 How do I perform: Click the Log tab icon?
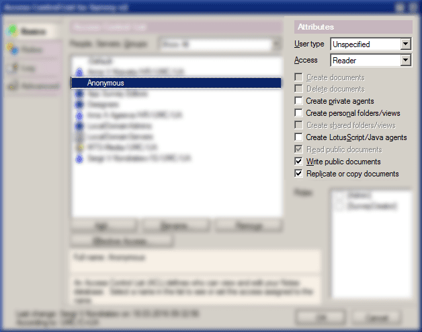click(x=13, y=68)
